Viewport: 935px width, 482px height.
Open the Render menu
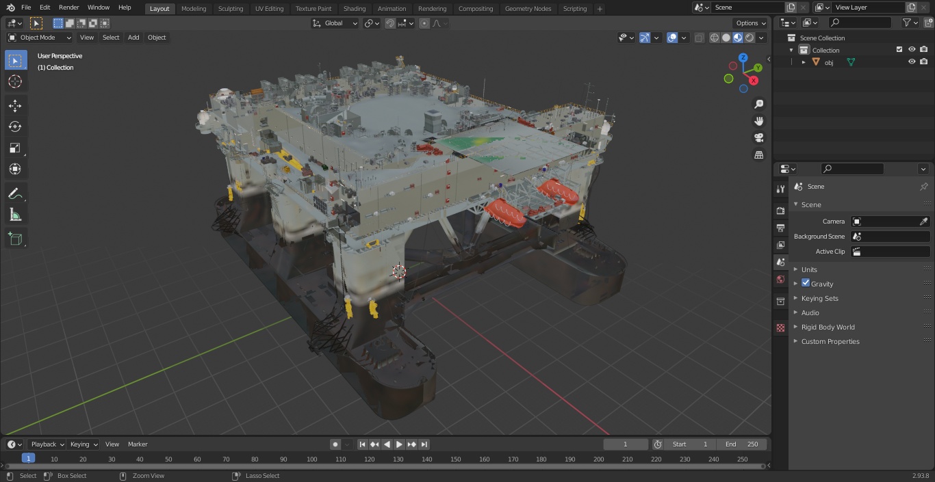click(69, 8)
